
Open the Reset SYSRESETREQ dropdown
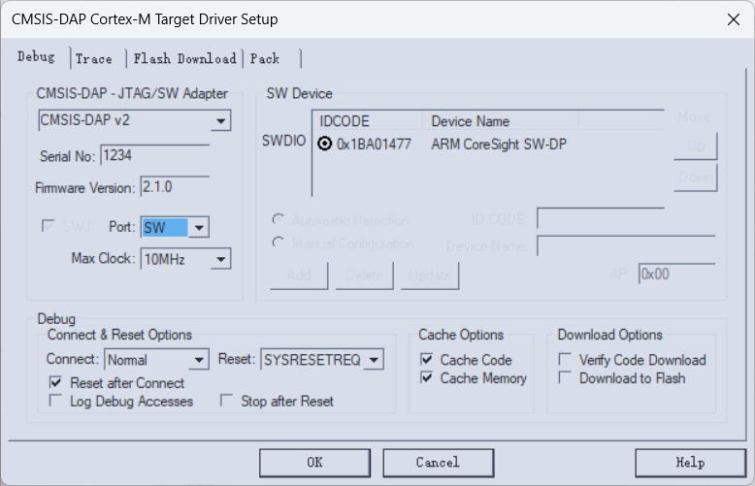(x=374, y=360)
